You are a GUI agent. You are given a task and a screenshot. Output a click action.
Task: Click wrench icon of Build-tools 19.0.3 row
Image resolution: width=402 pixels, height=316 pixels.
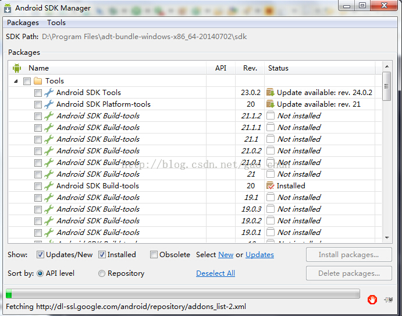49,209
